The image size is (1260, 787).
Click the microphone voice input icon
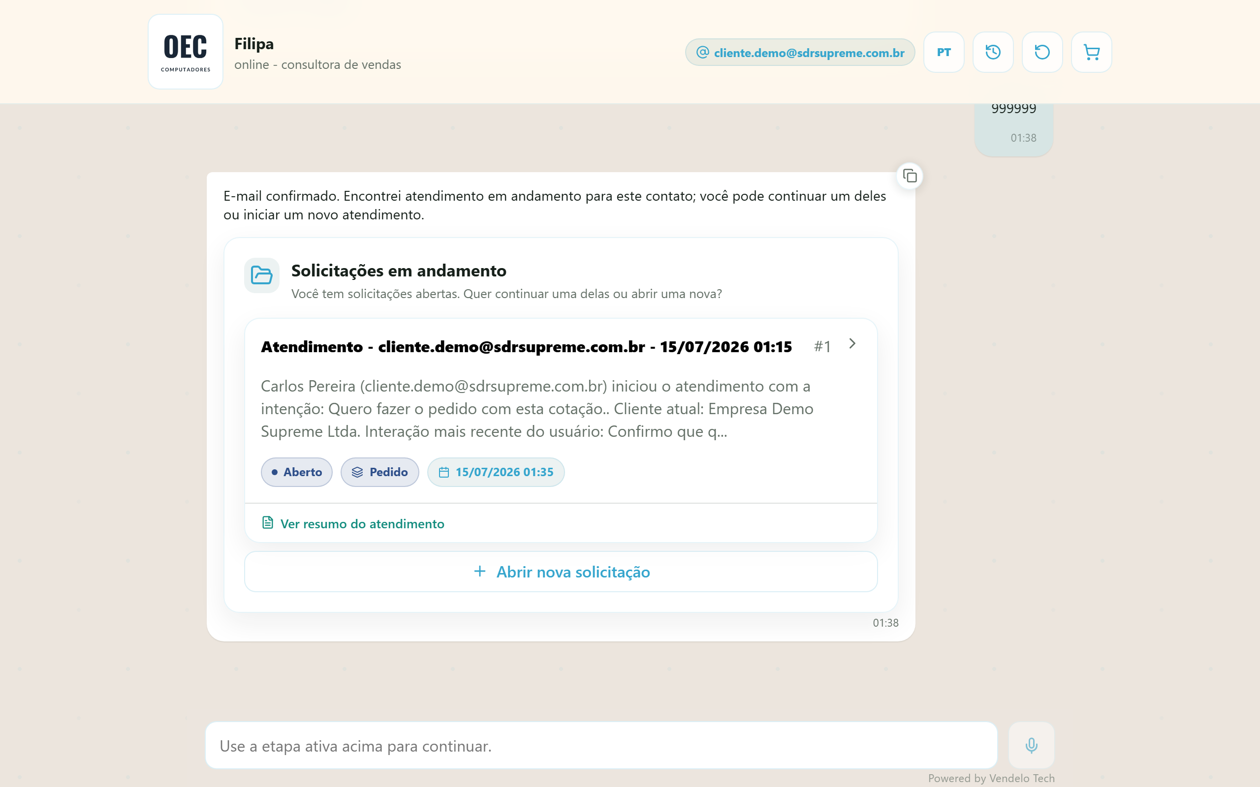(1031, 745)
